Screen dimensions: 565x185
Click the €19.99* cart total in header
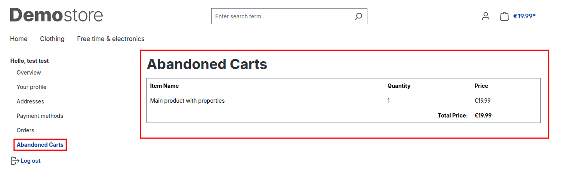click(x=524, y=16)
